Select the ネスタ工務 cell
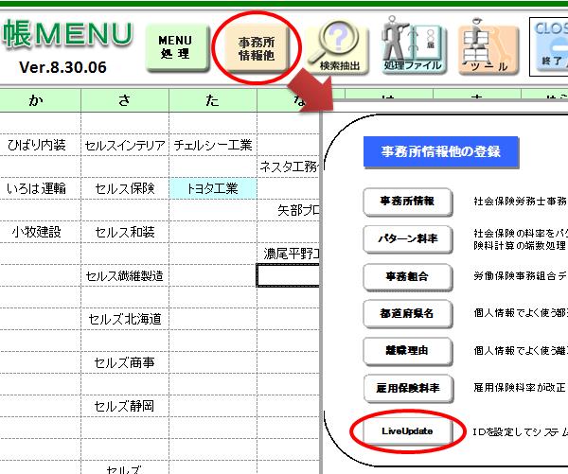The width and height of the screenshot is (568, 474). tap(289, 167)
